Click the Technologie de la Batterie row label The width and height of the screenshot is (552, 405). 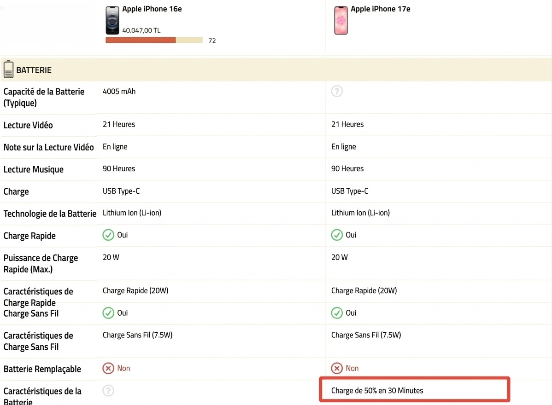coord(50,214)
